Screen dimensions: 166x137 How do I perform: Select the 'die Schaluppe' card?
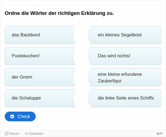40,98
